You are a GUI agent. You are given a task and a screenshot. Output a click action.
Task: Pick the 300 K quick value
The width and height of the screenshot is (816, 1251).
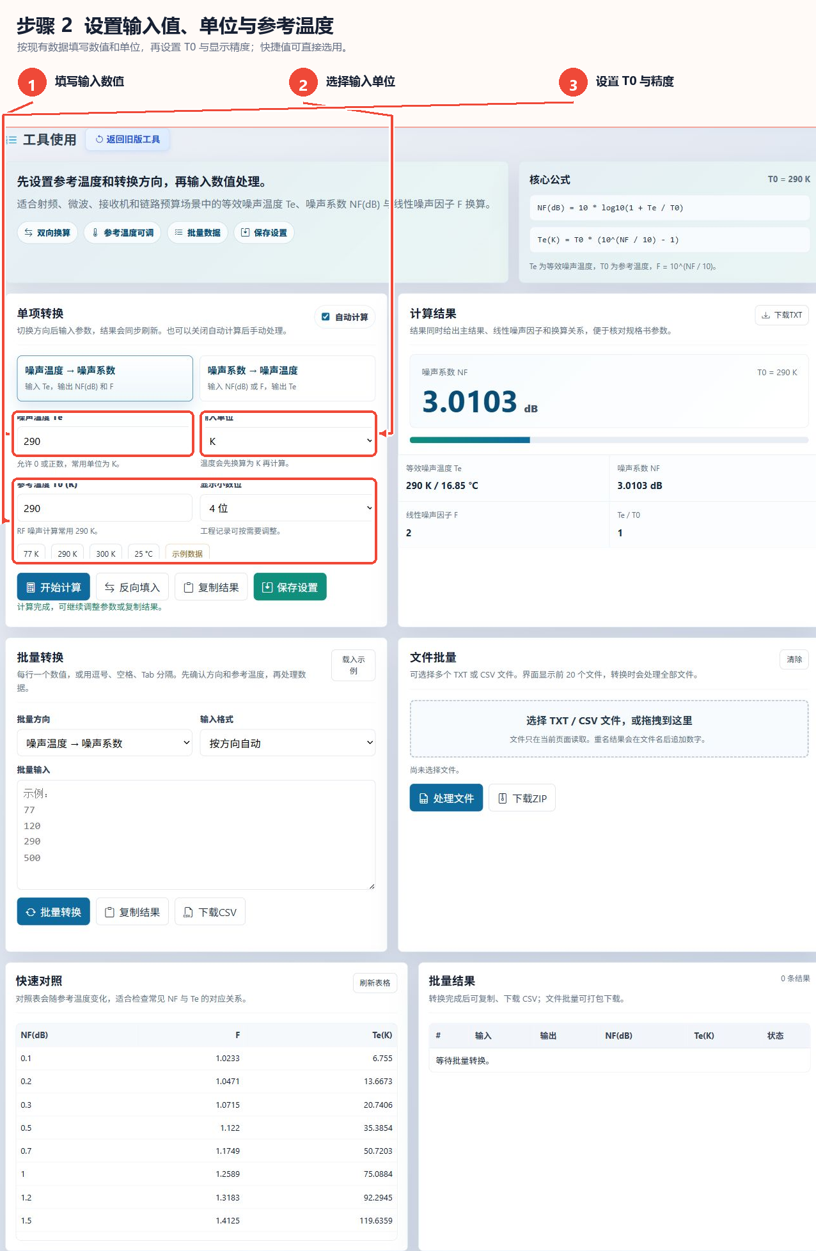(106, 554)
